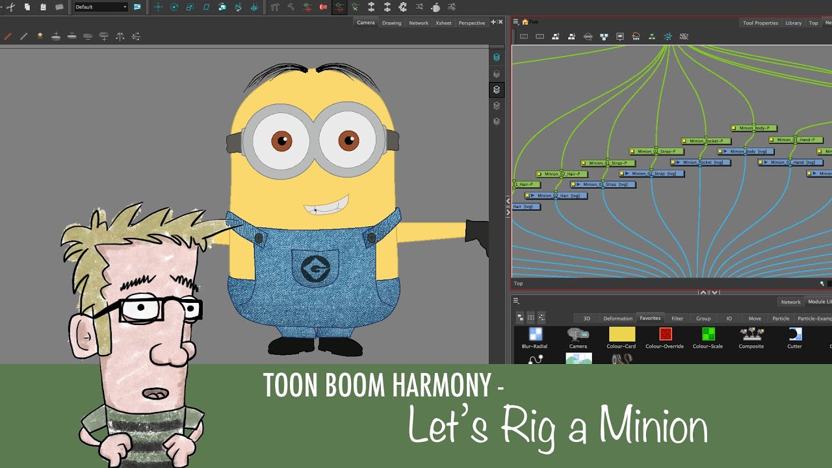832x468 pixels.
Task: Click the ABC rename icon in the network toolbar
Action: click(x=684, y=37)
